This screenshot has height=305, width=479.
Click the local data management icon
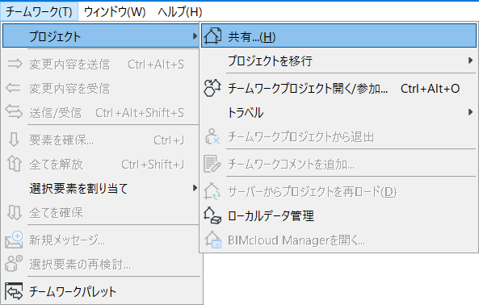(x=212, y=215)
